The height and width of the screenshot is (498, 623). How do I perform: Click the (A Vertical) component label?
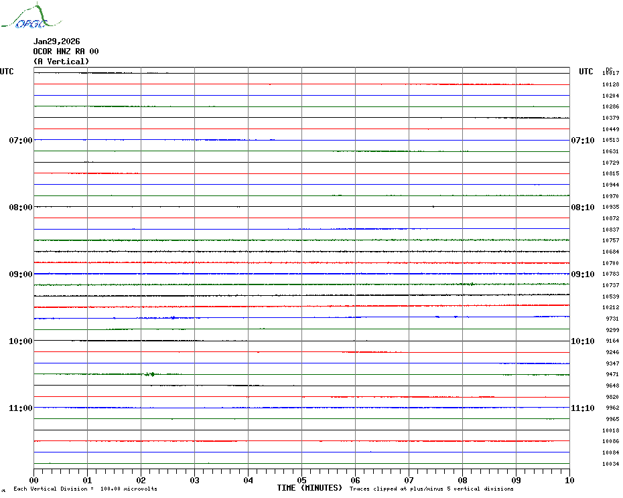(60, 62)
